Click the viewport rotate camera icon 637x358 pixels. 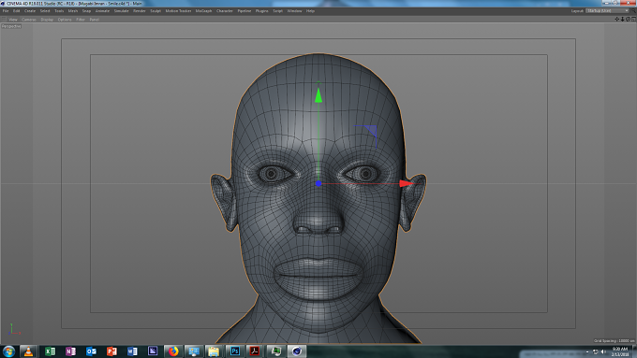click(628, 19)
